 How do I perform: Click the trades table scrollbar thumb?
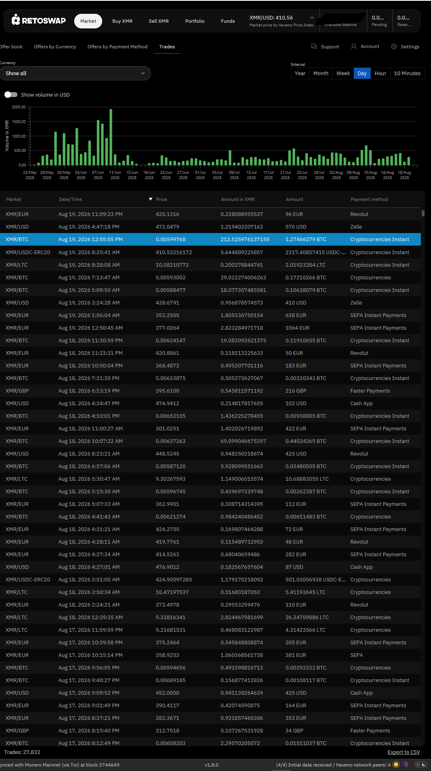pyautogui.click(x=423, y=213)
